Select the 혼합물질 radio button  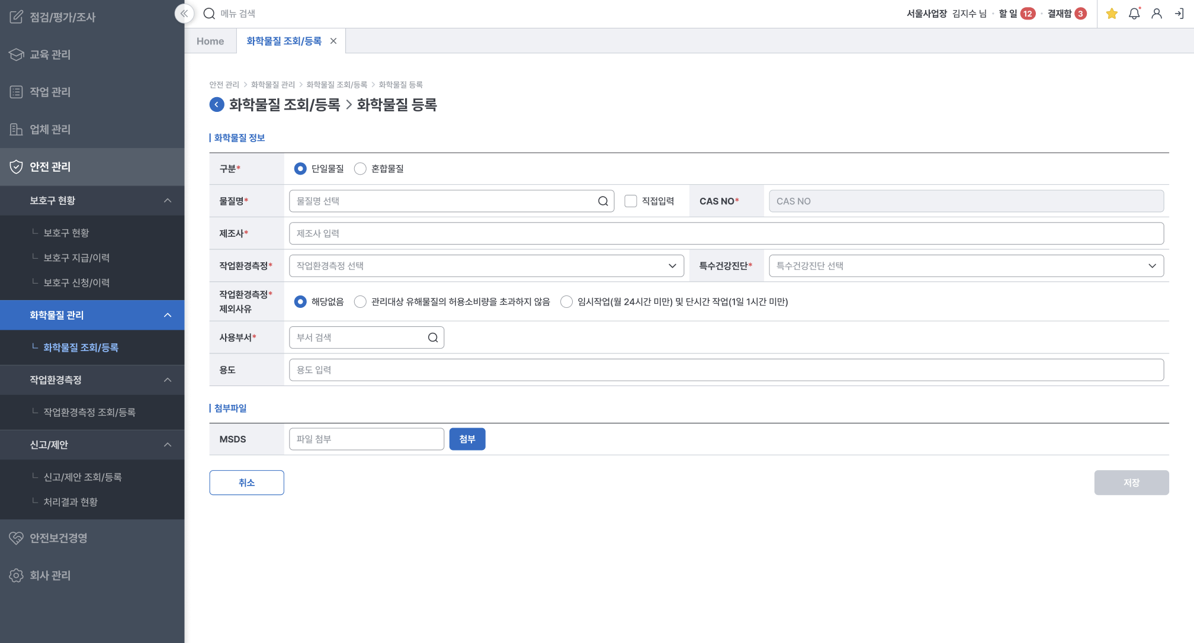click(360, 169)
